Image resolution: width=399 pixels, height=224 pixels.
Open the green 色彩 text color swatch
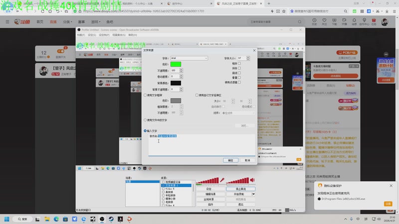click(x=176, y=64)
